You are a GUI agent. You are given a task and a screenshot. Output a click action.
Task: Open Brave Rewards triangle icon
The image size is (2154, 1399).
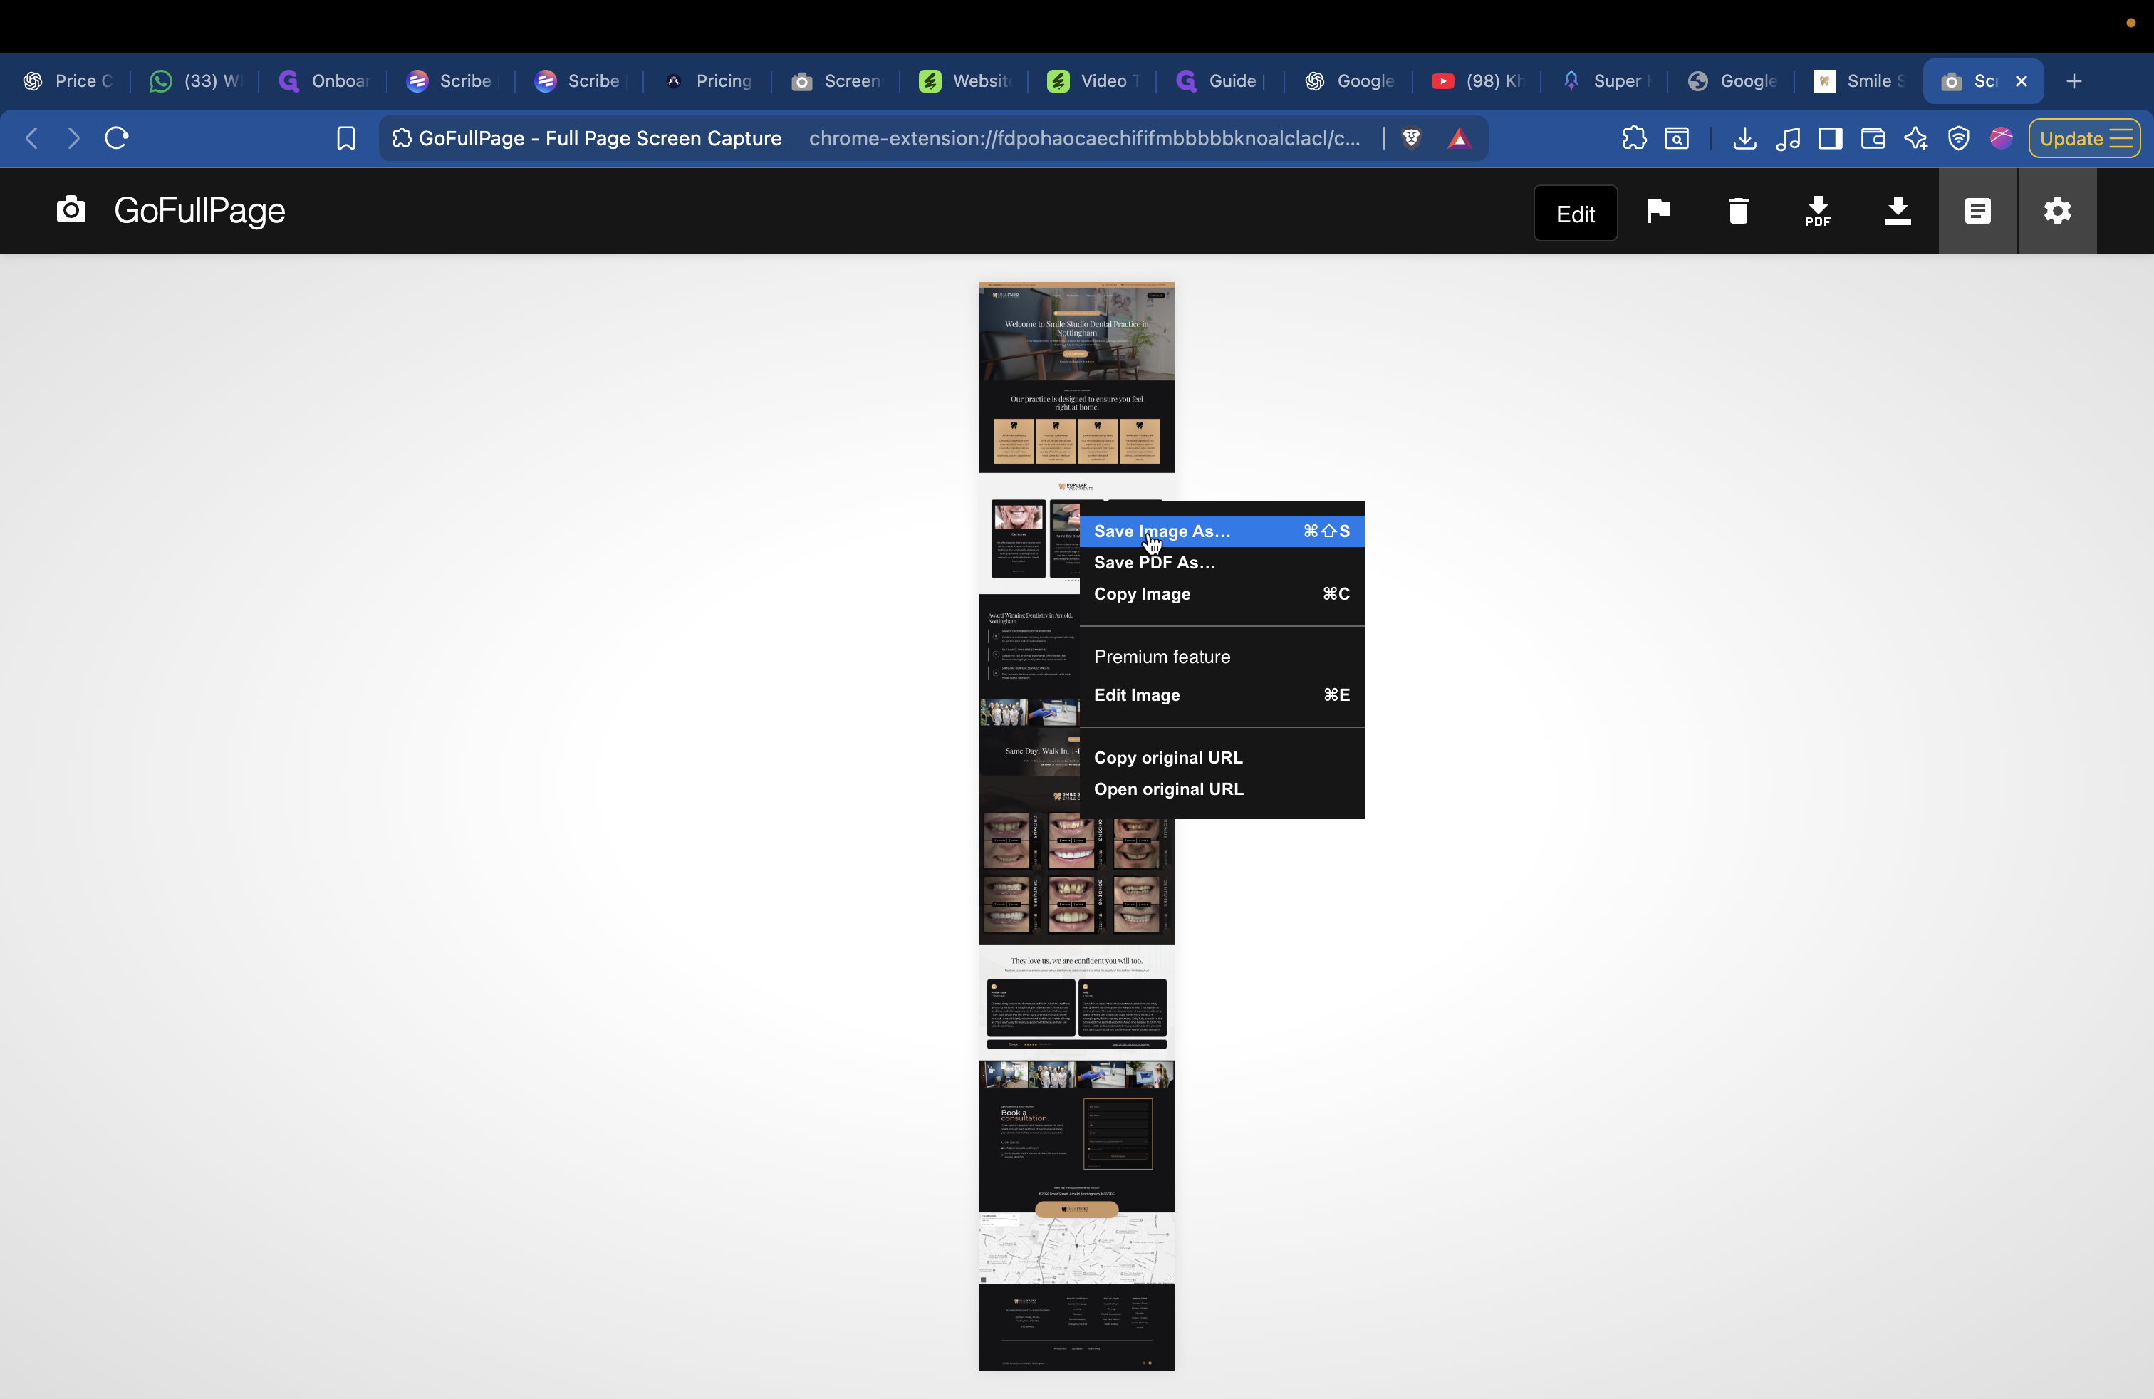(1460, 137)
